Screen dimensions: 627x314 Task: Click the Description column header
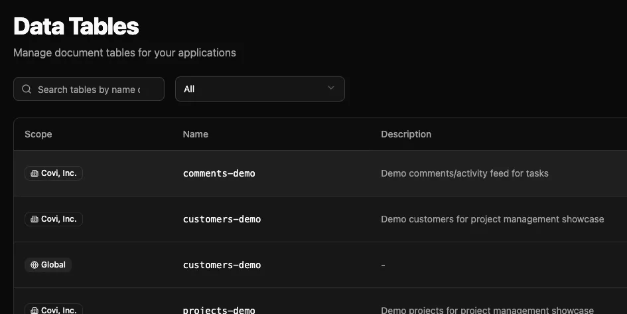[406, 134]
